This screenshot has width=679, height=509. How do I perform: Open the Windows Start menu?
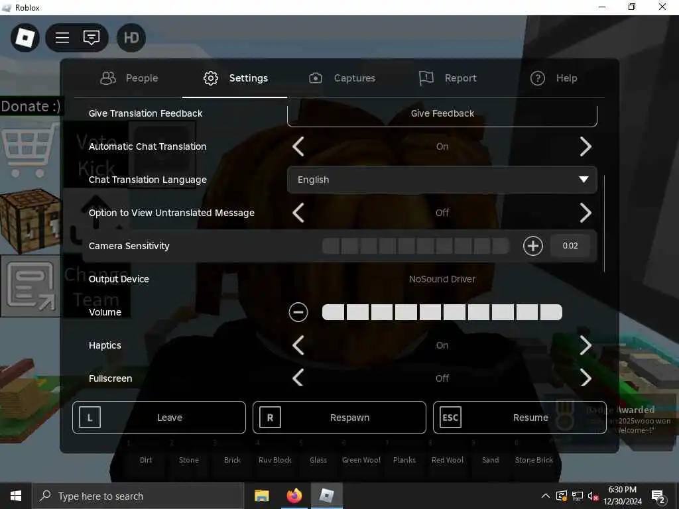[x=16, y=496]
